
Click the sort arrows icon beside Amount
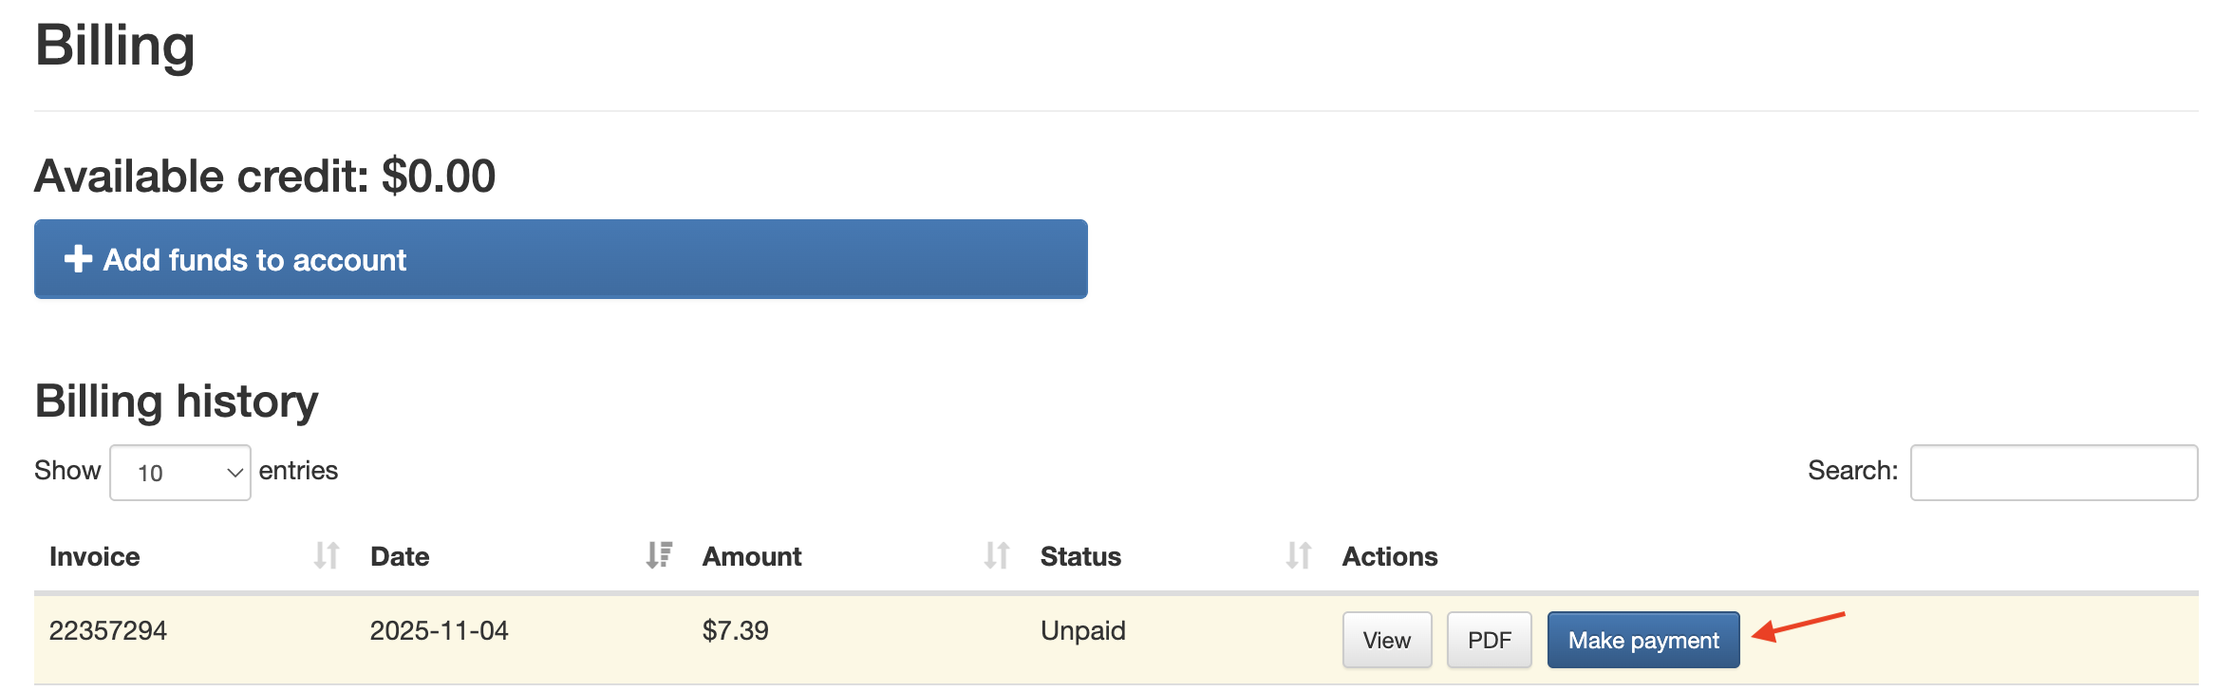tap(997, 555)
